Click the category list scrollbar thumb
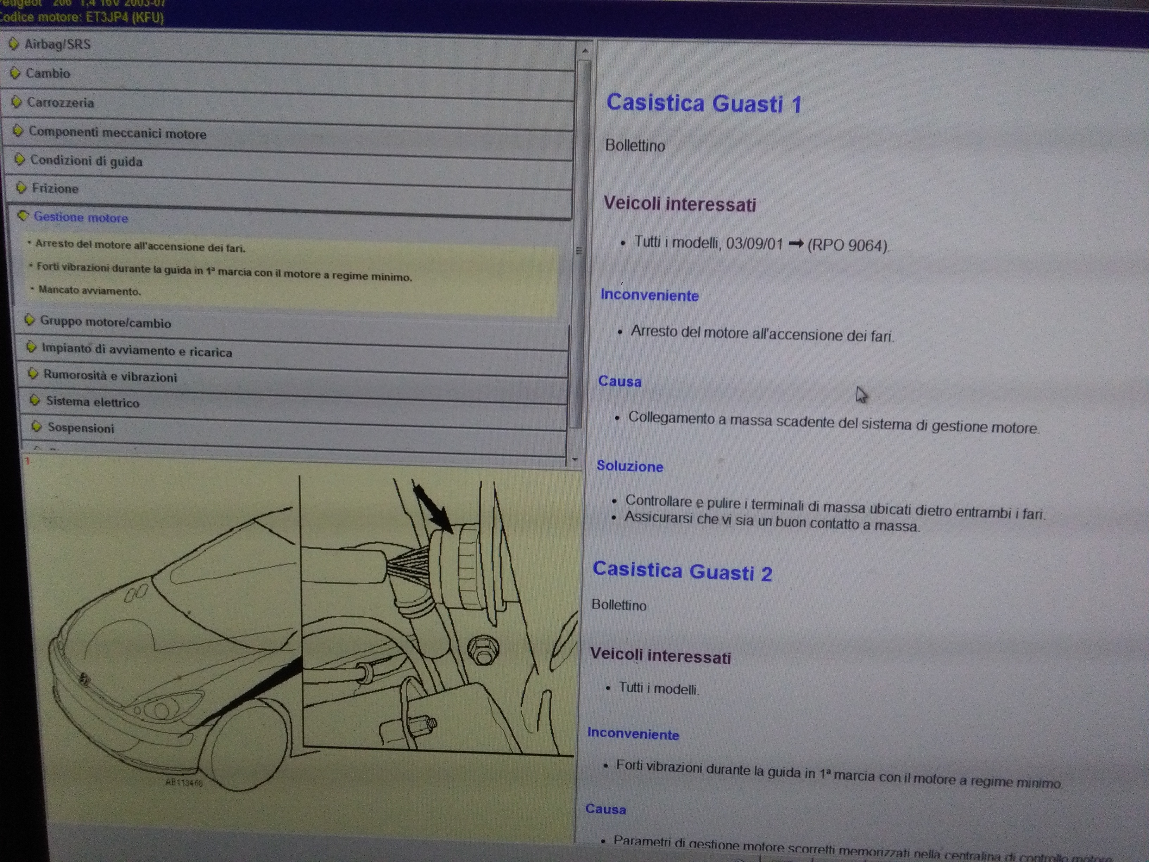 579,244
